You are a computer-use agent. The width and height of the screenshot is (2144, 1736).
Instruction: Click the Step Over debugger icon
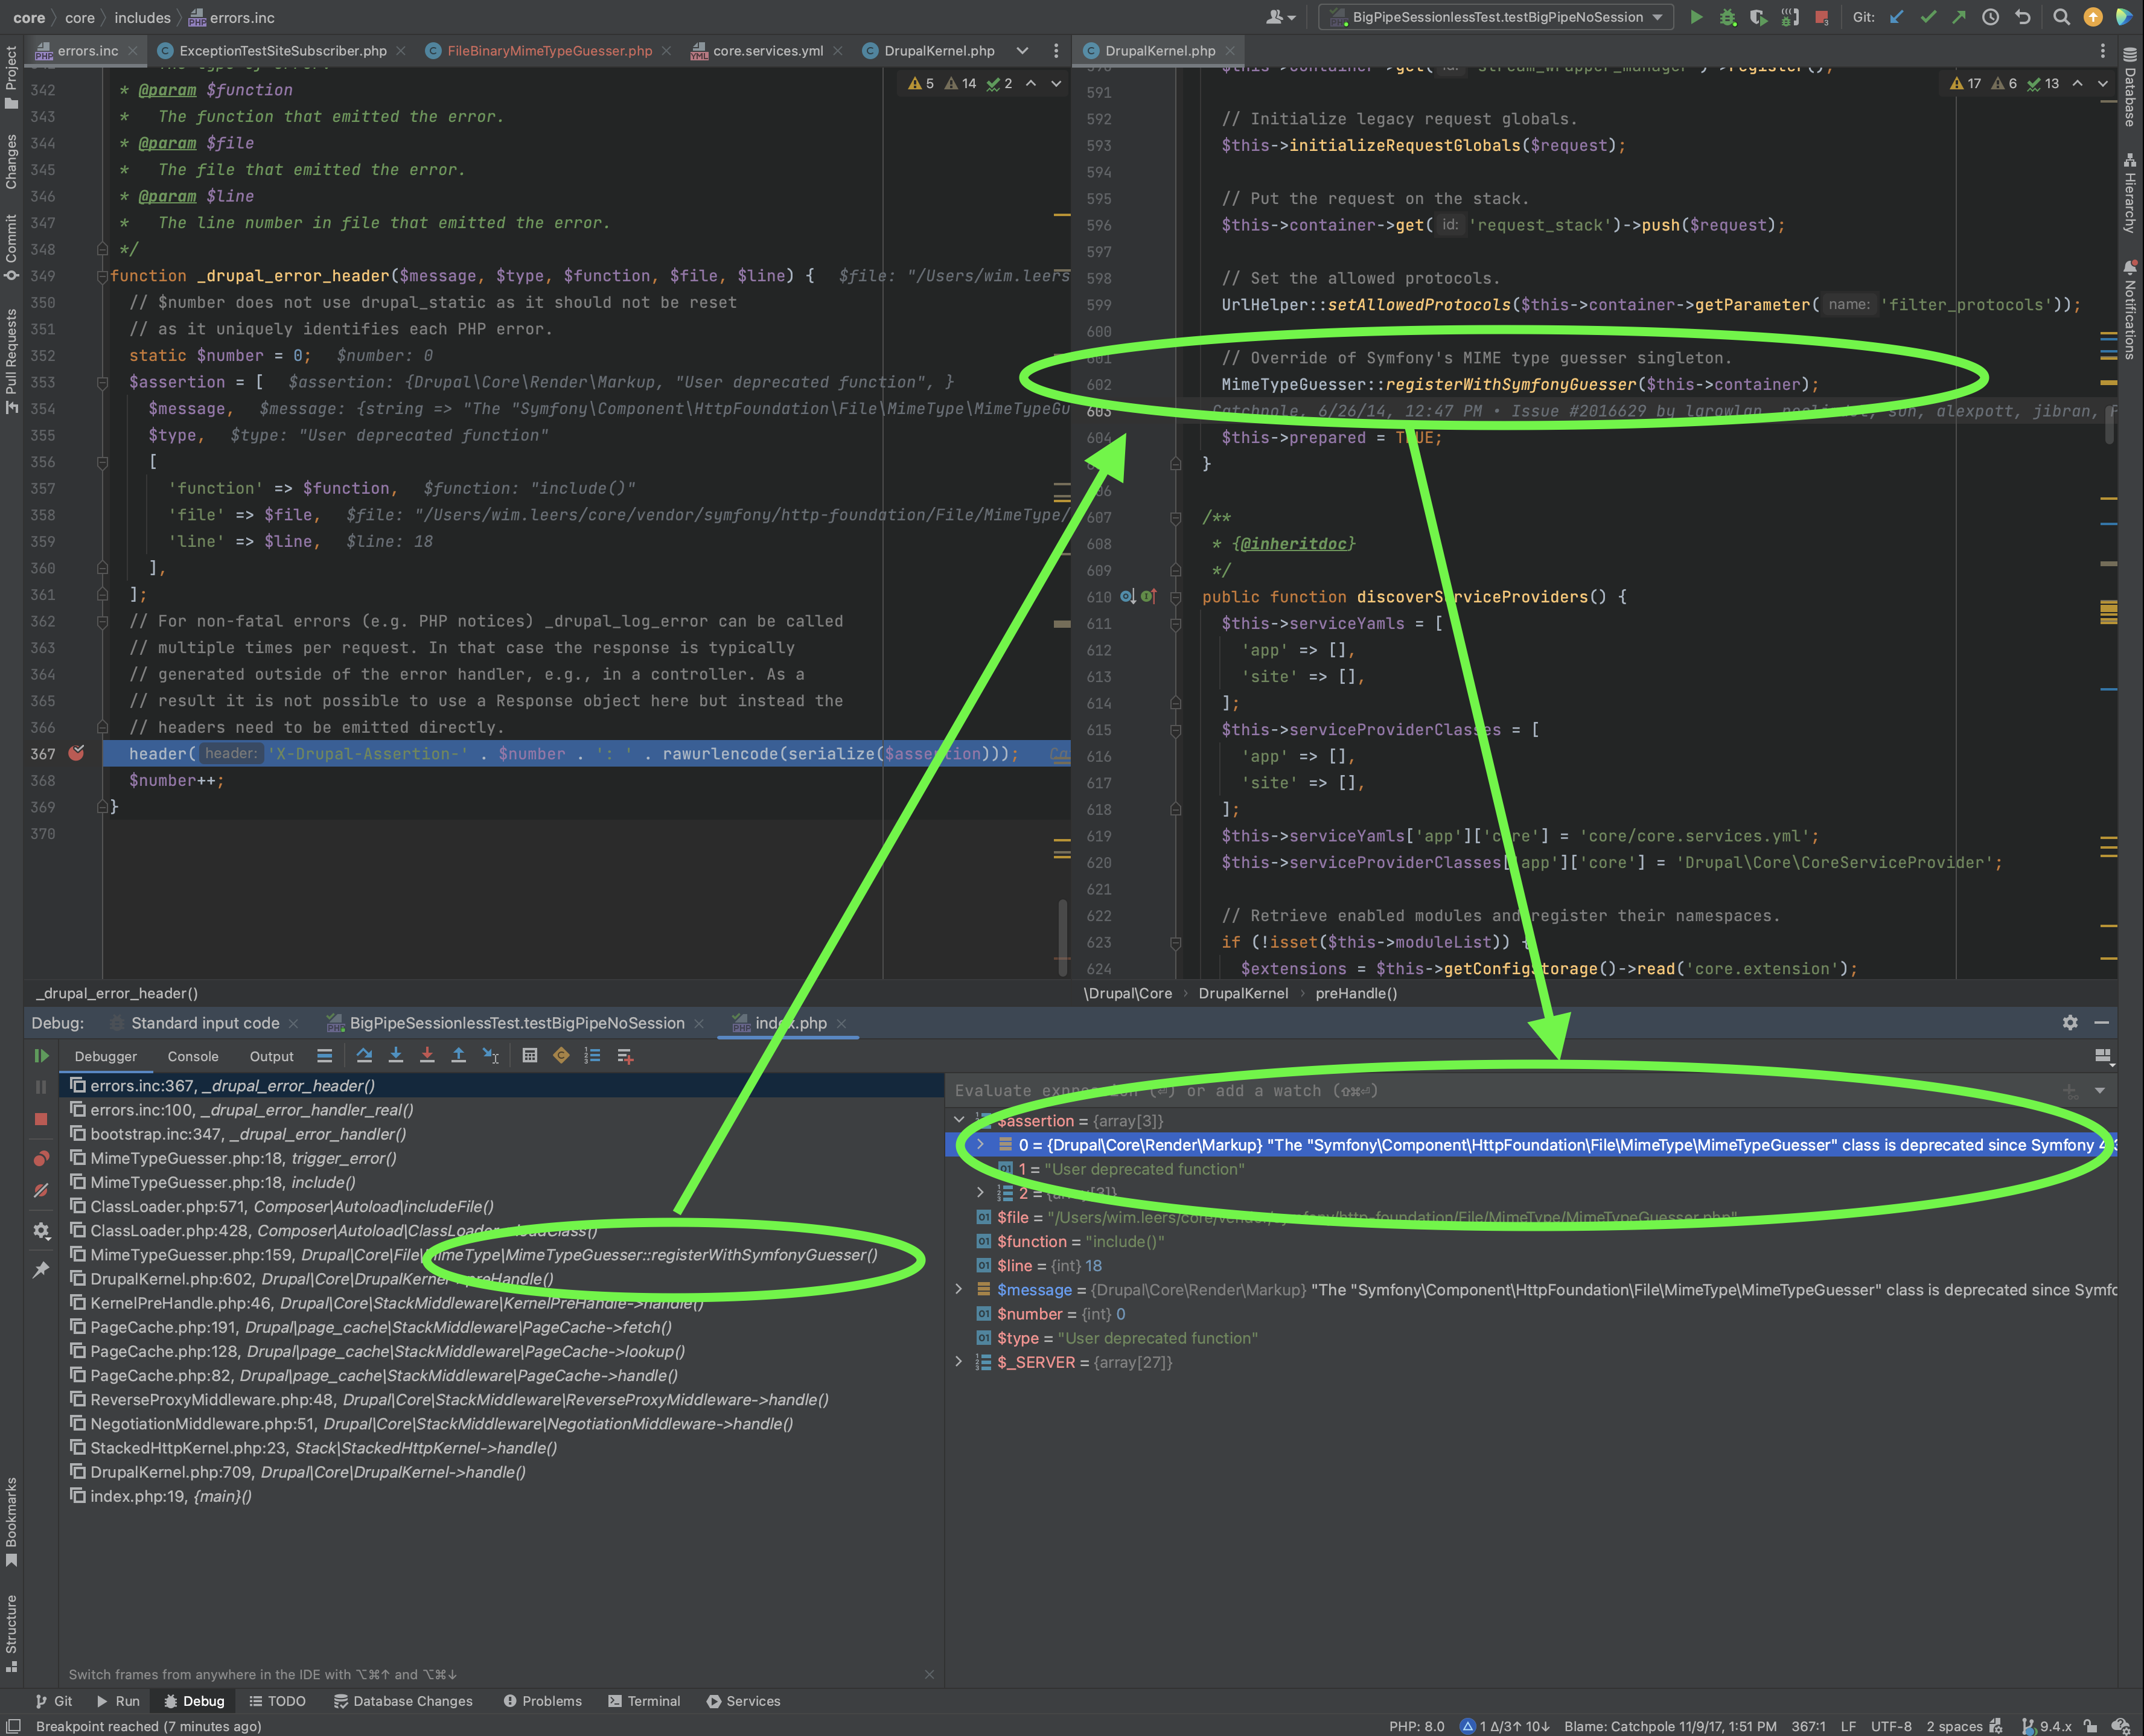(x=364, y=1056)
